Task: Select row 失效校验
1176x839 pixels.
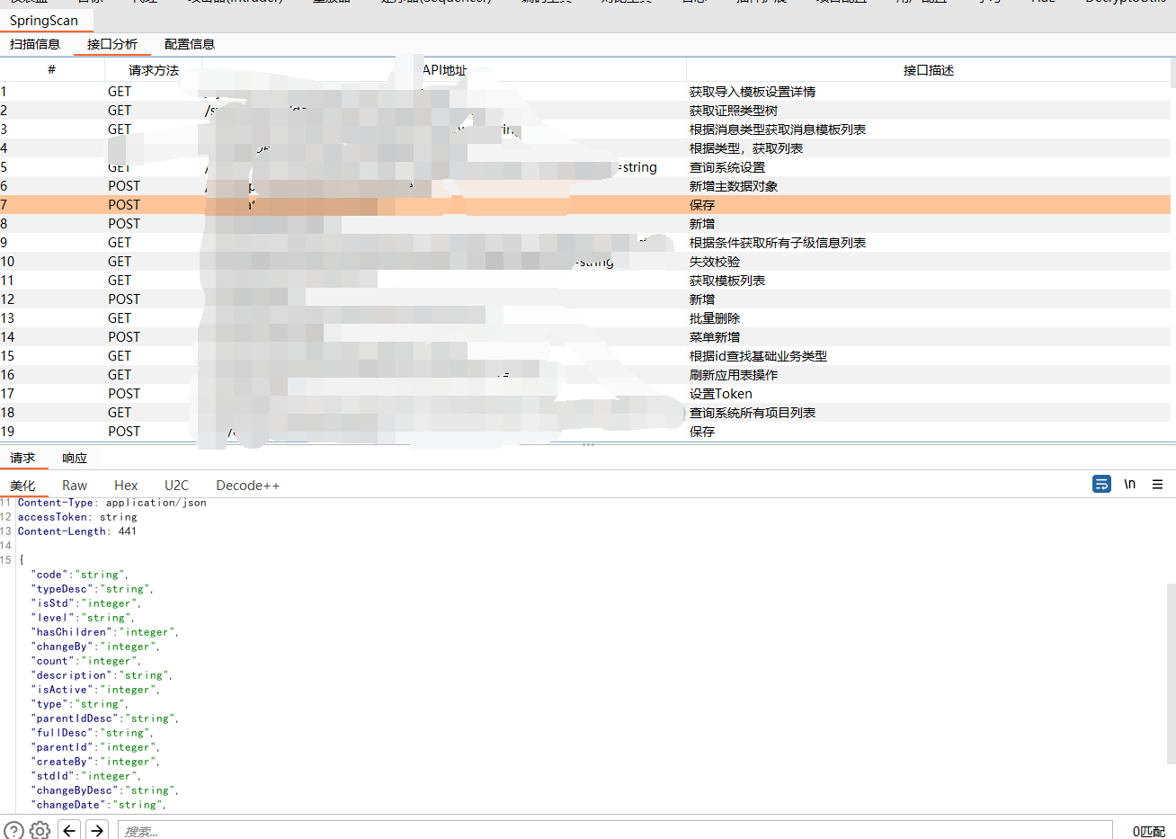Action: 585,262
